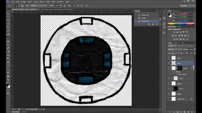This screenshot has width=202, height=113.
Task: Switch to the Channels tab
Action: [x=176, y=43]
